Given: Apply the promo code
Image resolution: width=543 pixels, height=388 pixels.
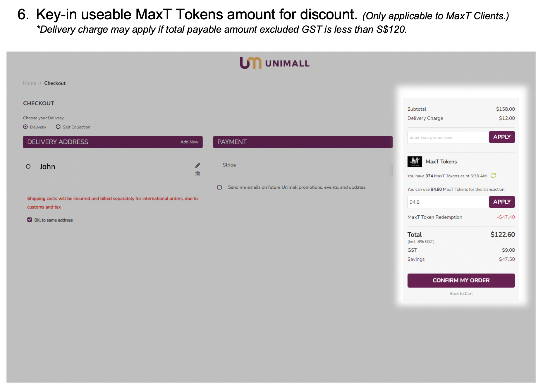Looking at the screenshot, I should [x=502, y=137].
